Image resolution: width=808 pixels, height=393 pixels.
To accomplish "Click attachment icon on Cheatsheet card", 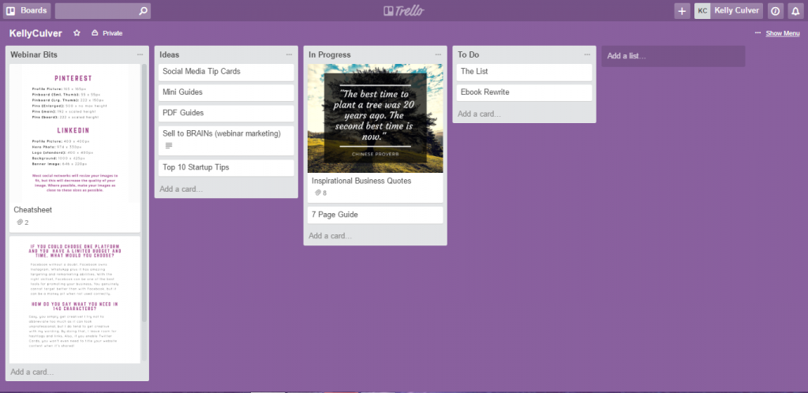I will tap(20, 223).
